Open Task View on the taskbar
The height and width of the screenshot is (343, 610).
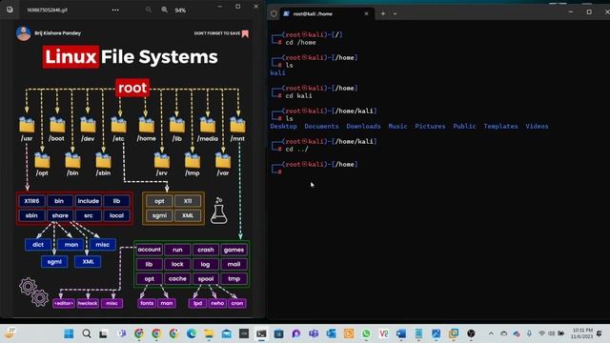click(x=103, y=333)
